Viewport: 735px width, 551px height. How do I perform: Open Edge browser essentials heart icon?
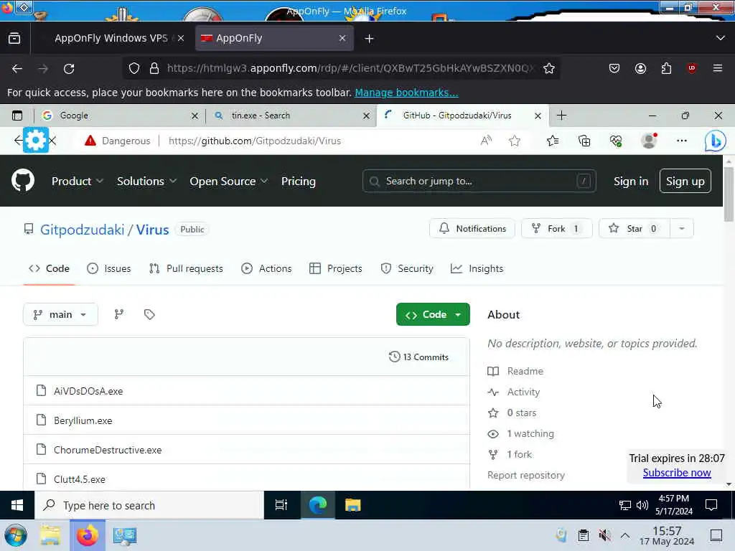(616, 141)
